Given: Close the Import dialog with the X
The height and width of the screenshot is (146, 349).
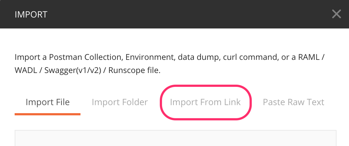Looking at the screenshot, I should (x=336, y=14).
